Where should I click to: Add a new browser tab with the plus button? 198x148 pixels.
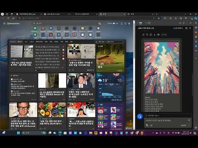coord(157,14)
